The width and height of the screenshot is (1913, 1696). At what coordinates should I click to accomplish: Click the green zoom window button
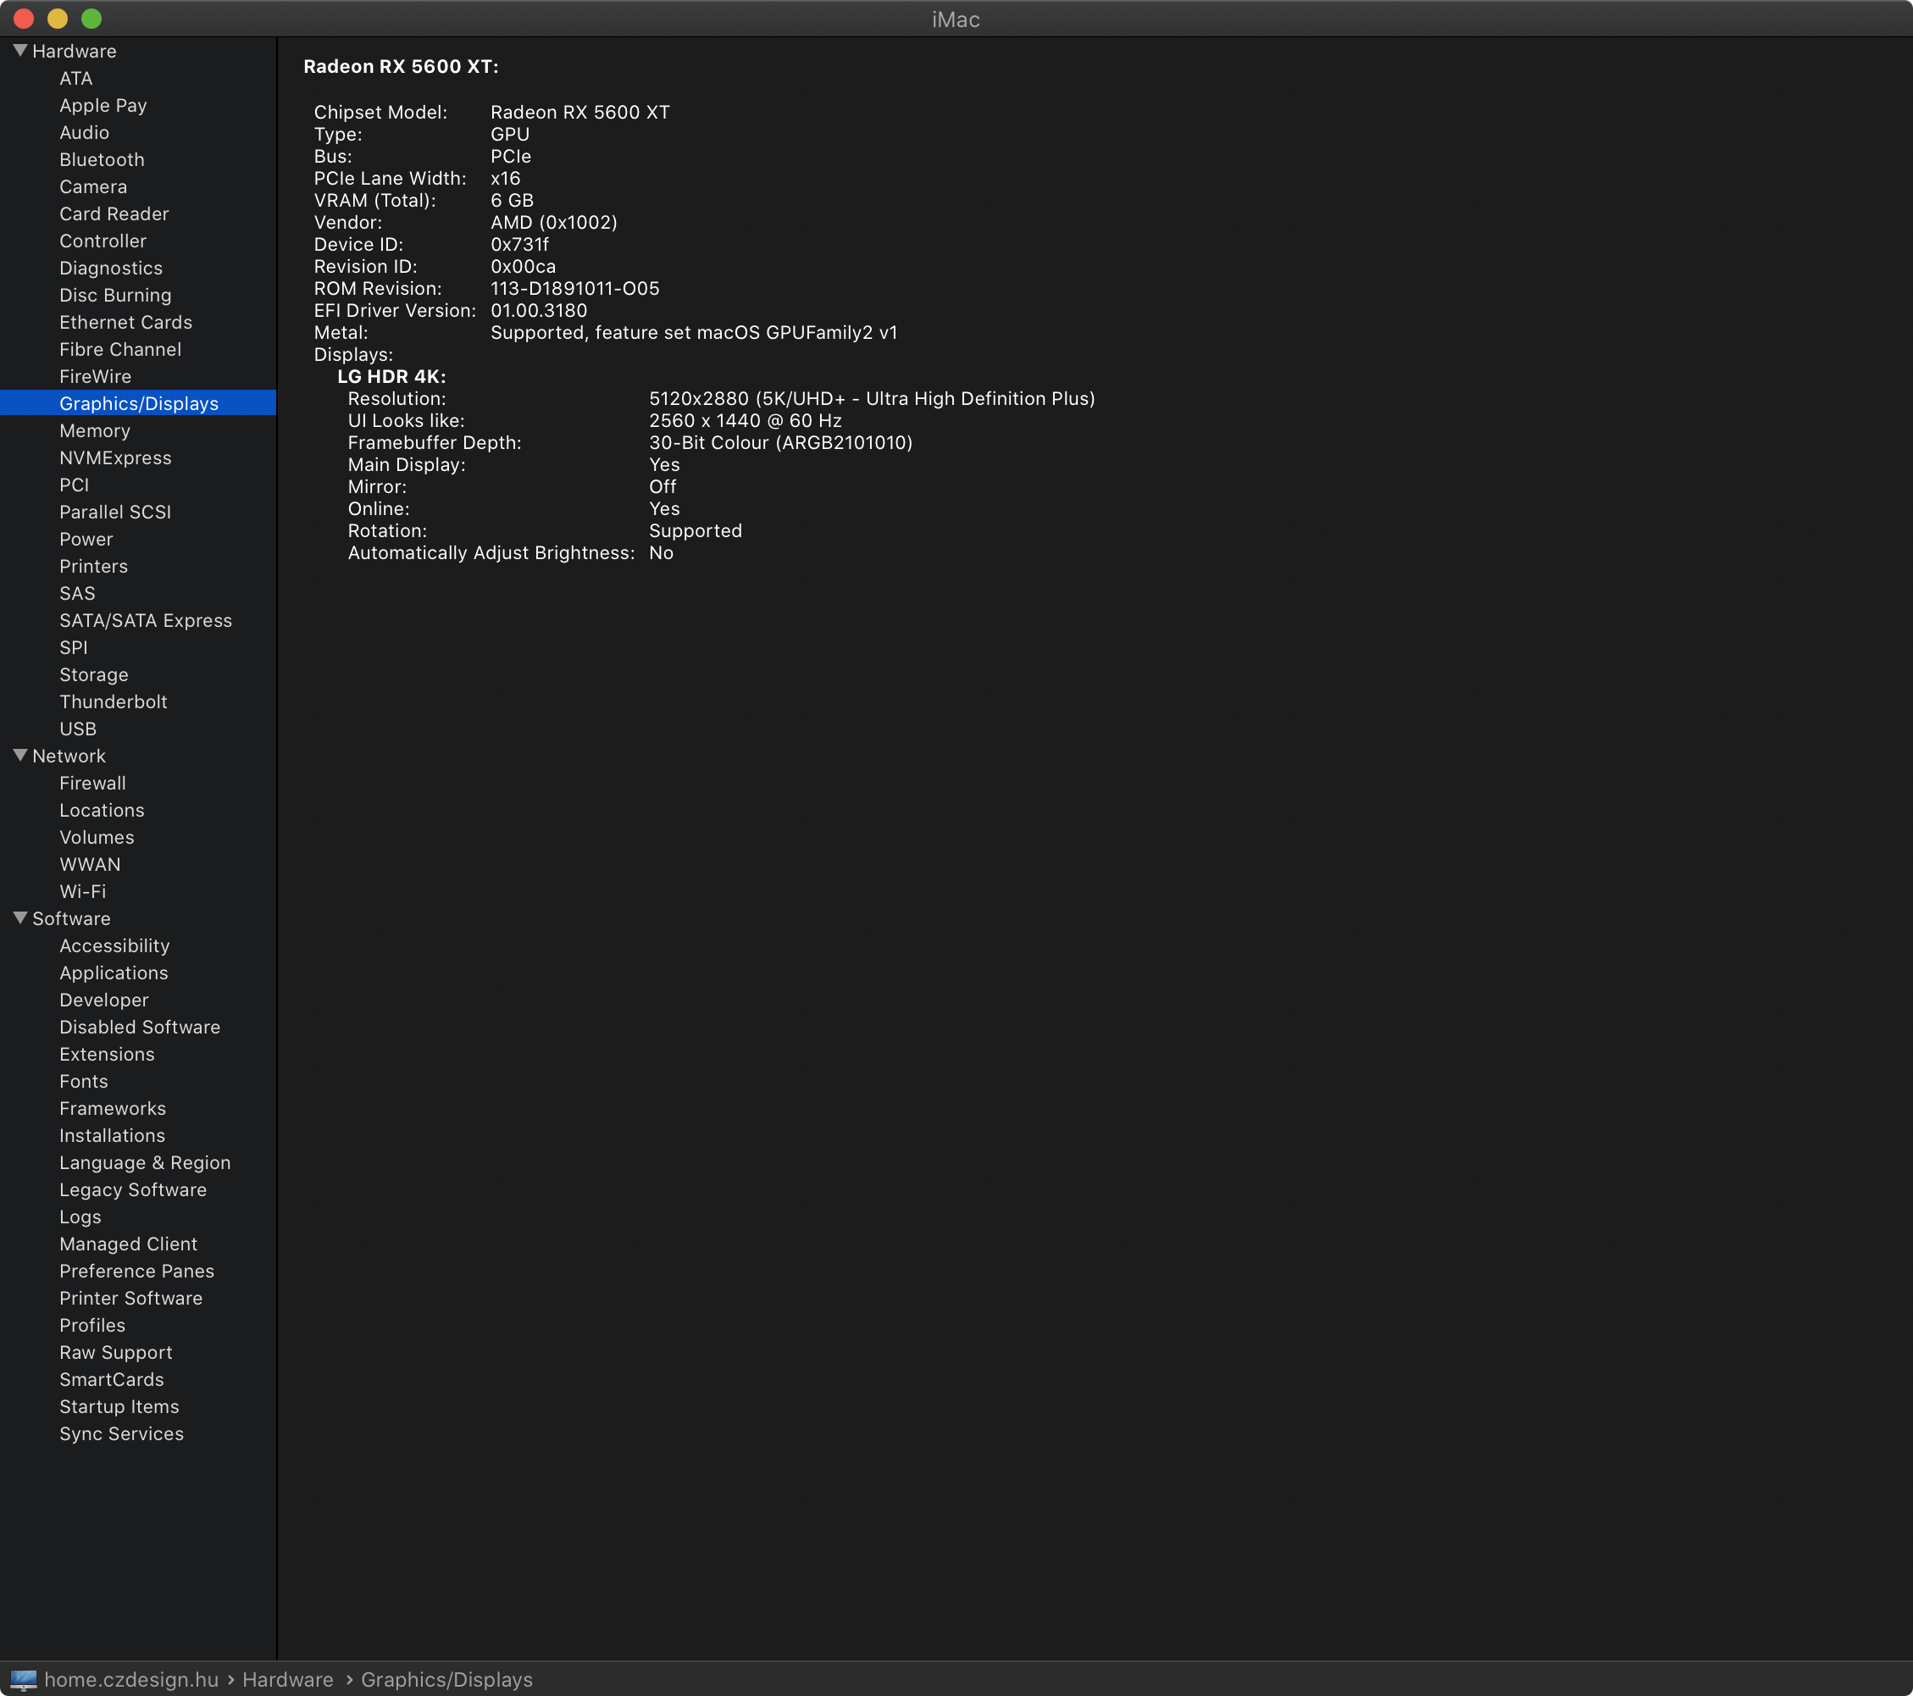[x=91, y=19]
